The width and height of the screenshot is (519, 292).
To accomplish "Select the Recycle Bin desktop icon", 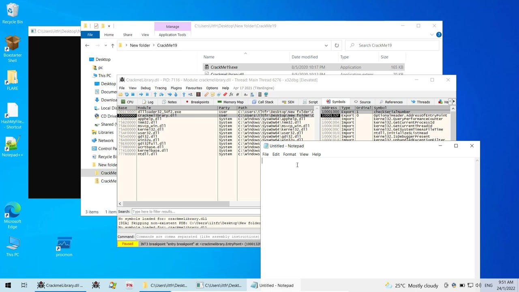I will point(12,14).
